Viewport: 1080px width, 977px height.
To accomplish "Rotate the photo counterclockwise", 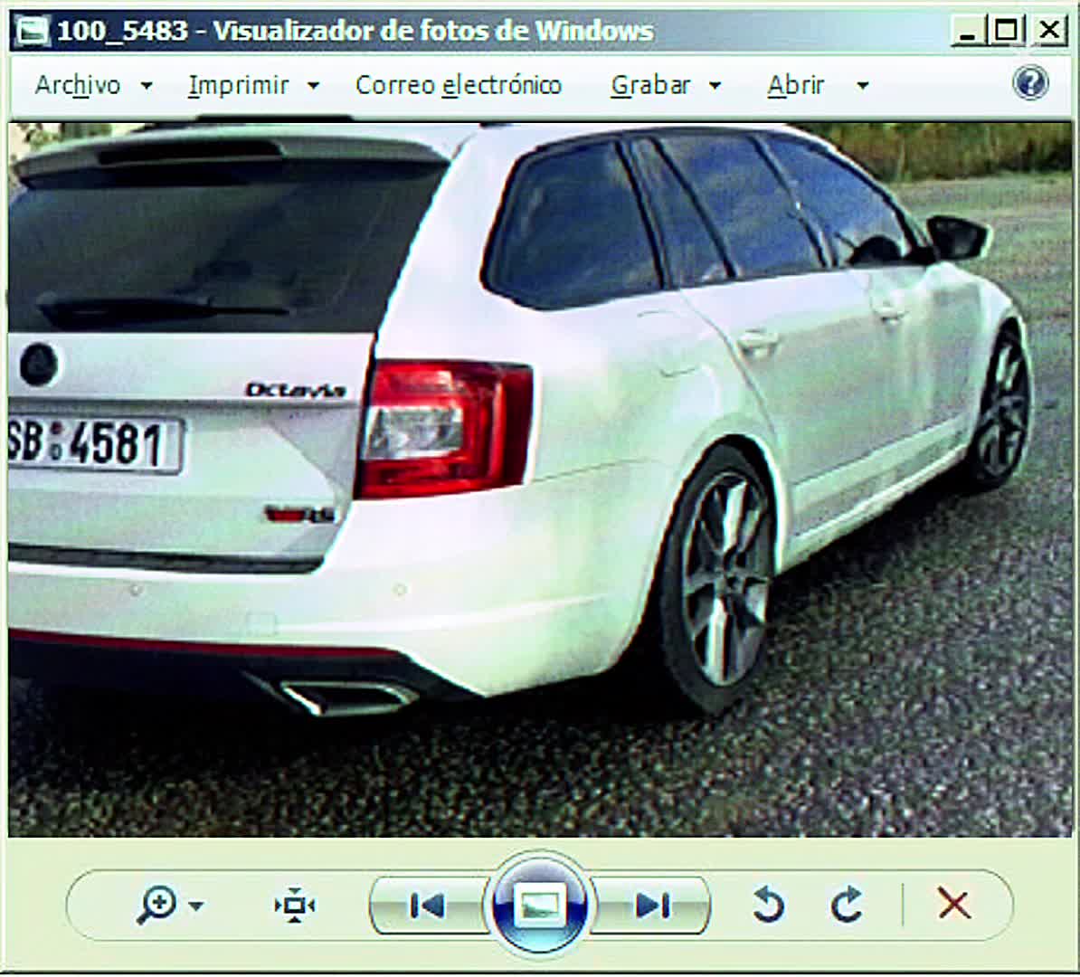I will (768, 905).
